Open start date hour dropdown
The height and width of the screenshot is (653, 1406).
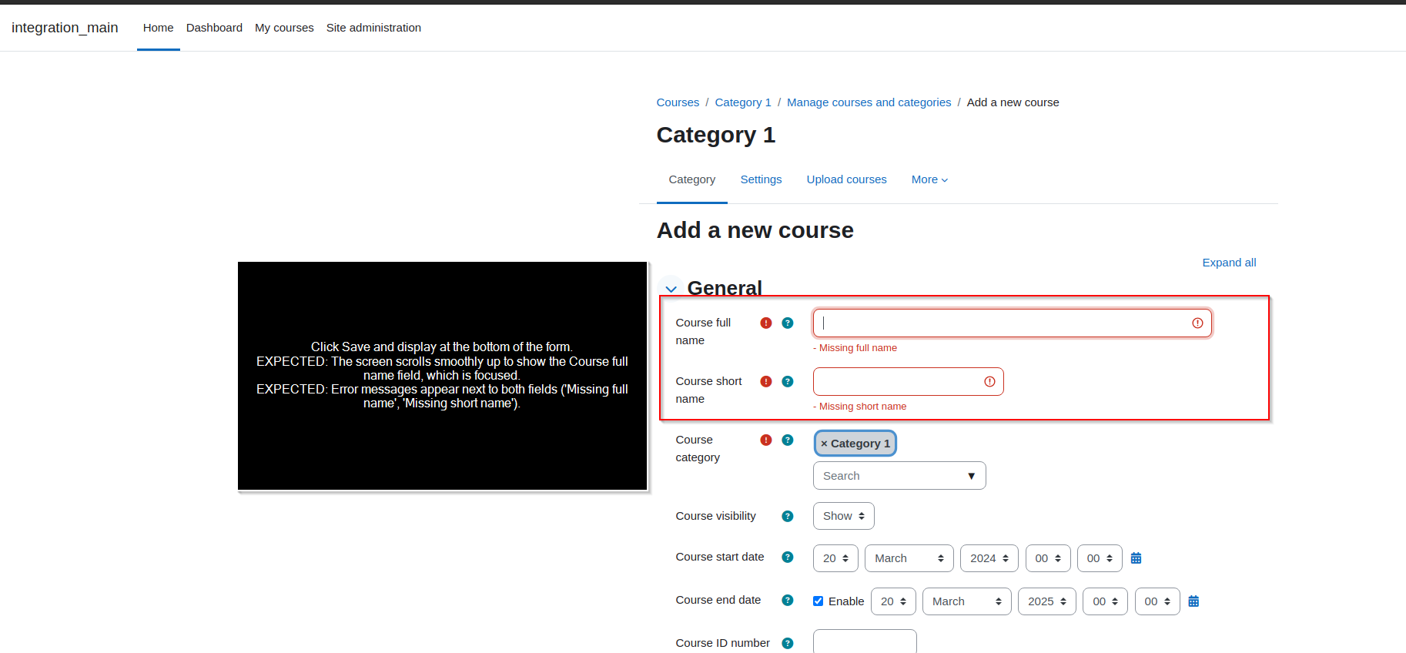[x=1048, y=558]
